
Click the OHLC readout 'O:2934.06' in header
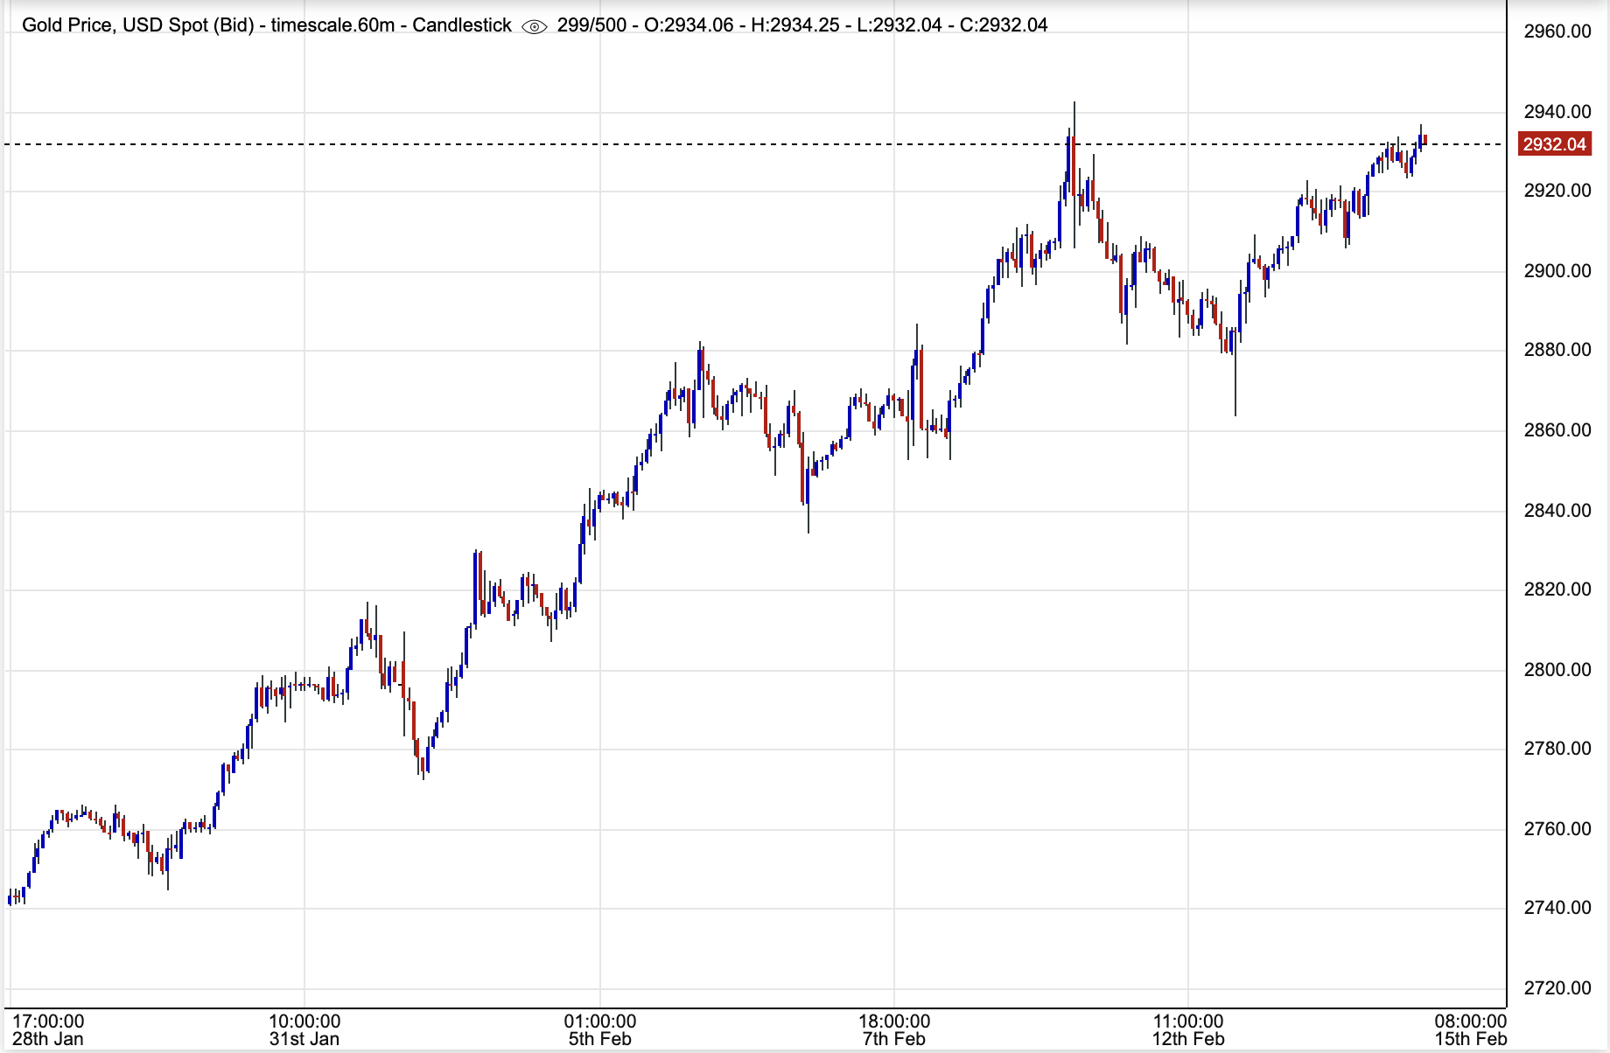click(x=689, y=25)
